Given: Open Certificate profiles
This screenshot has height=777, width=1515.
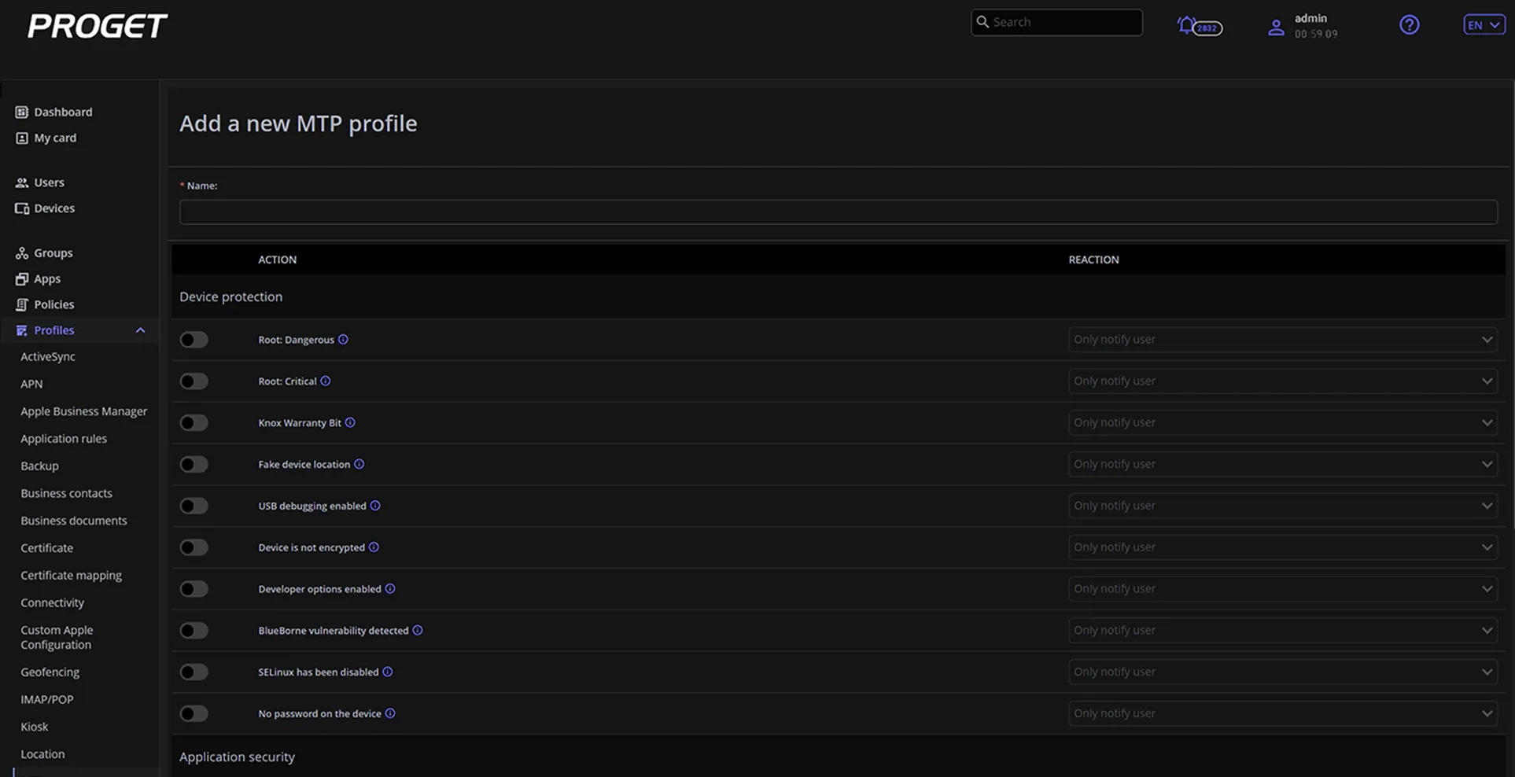Looking at the screenshot, I should 46,548.
